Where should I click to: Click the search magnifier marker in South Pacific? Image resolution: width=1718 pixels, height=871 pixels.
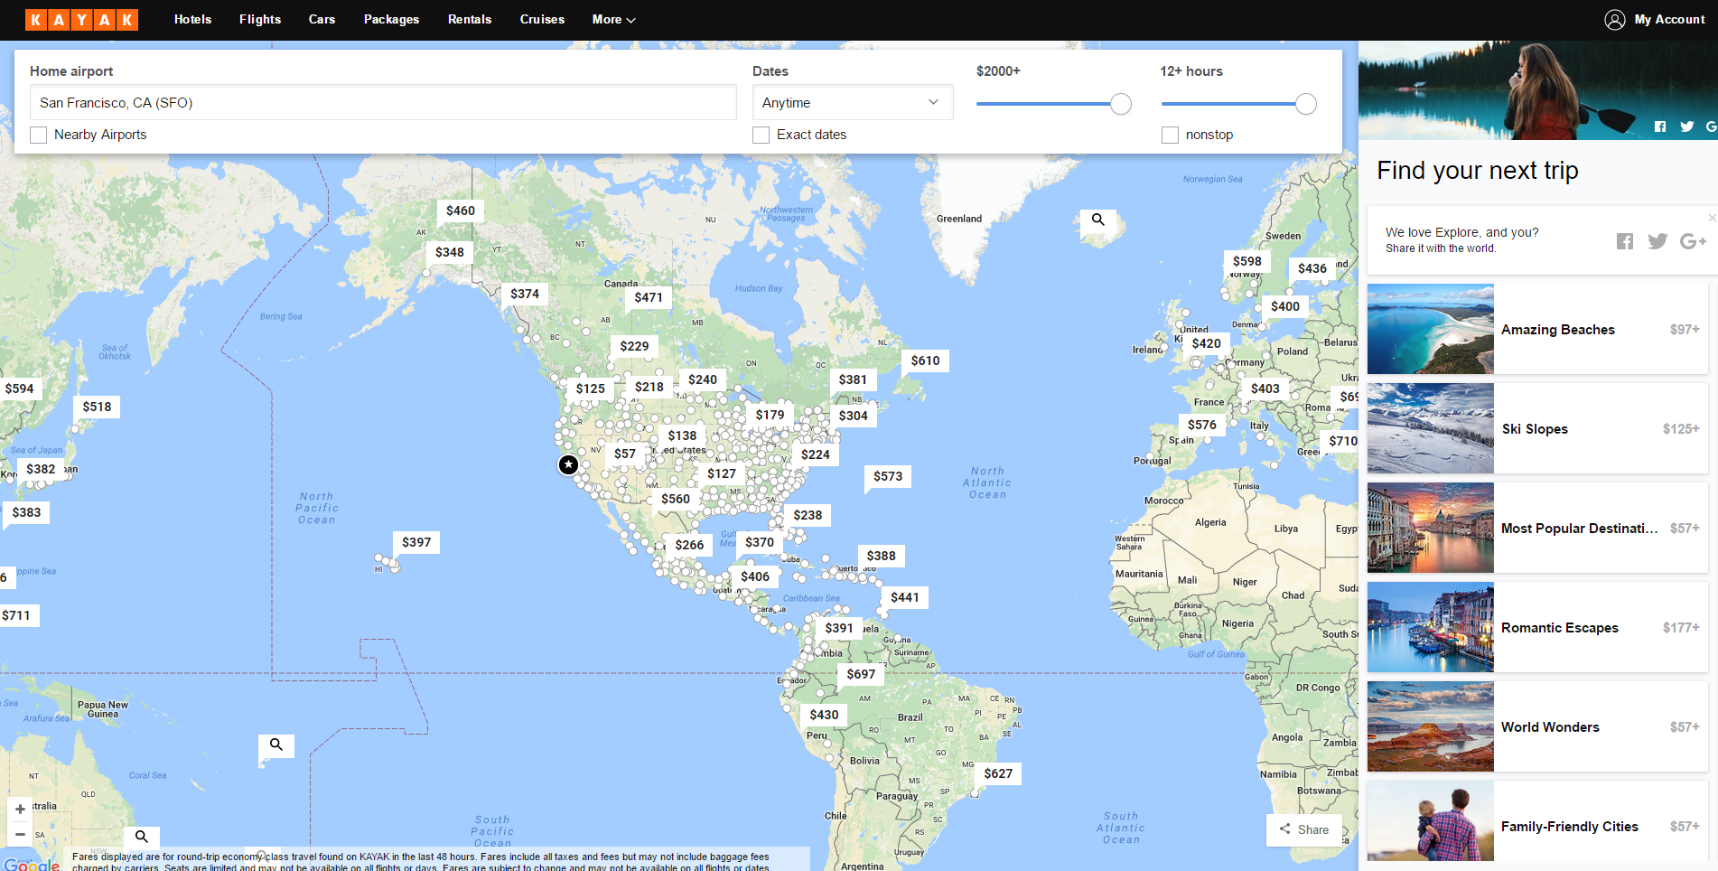(276, 745)
